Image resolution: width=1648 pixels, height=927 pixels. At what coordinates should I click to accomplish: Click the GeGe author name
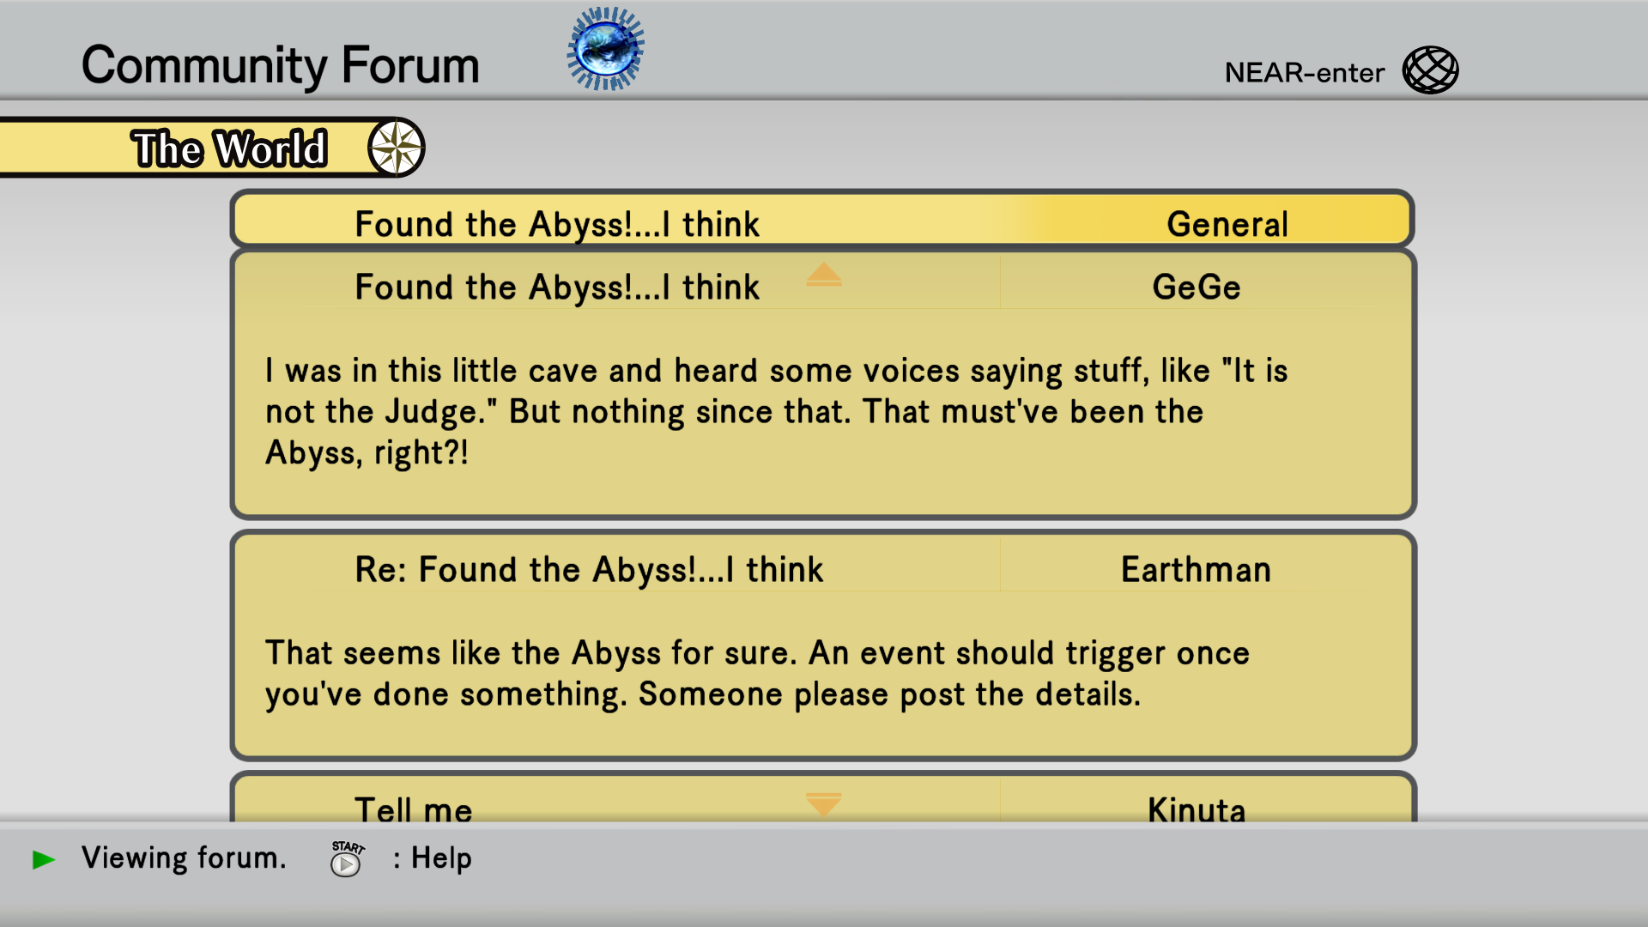coord(1196,288)
